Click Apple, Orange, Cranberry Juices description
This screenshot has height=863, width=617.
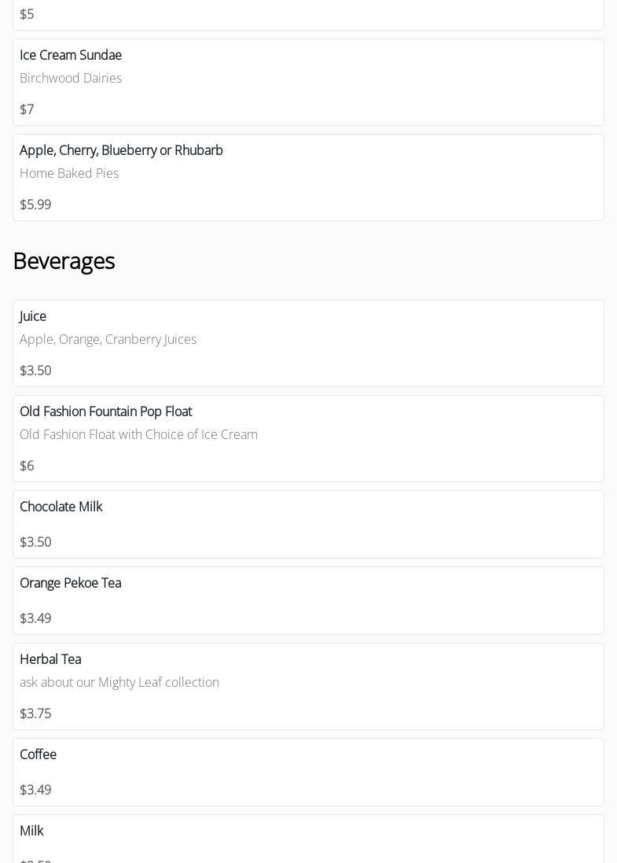tap(108, 339)
